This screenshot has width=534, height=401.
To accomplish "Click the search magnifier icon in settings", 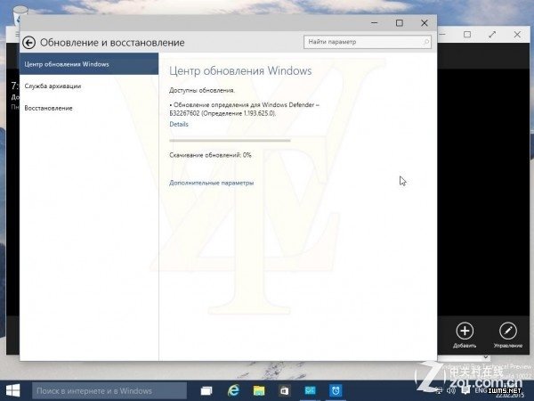I will pyautogui.click(x=426, y=42).
